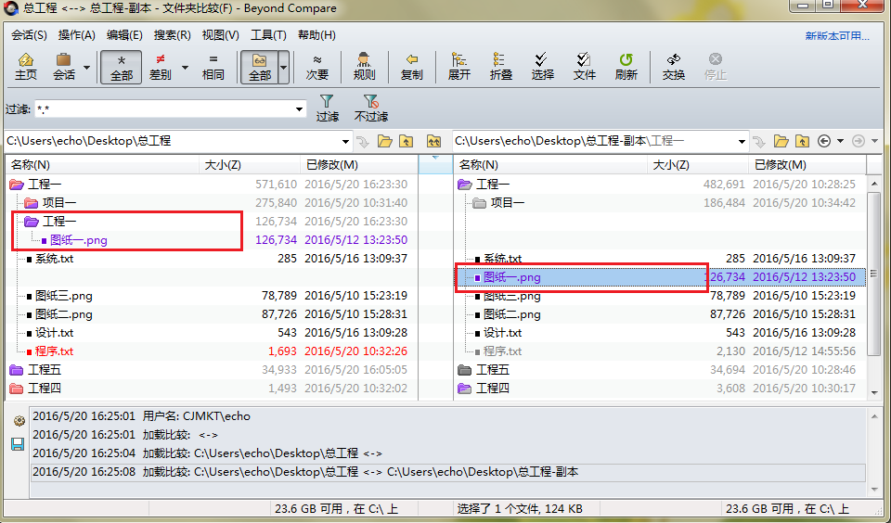The image size is (891, 523).
Task: Click the 复制 copy toolbar button
Action: coord(411,67)
